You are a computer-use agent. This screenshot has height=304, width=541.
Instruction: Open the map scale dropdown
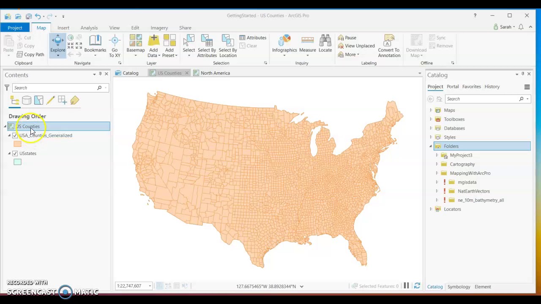[x=150, y=286]
